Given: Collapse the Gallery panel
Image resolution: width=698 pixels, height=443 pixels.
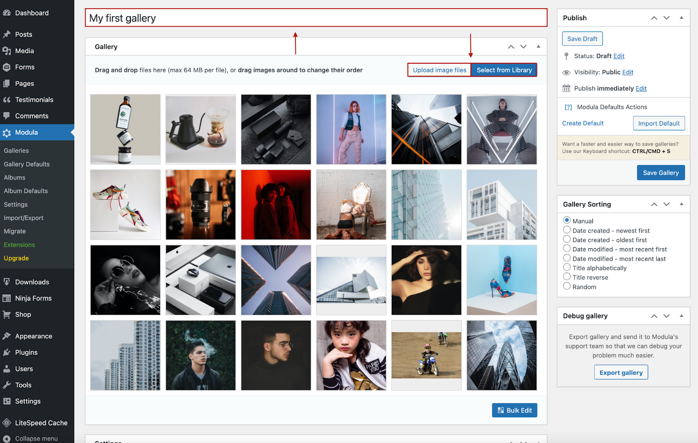Looking at the screenshot, I should [538, 47].
